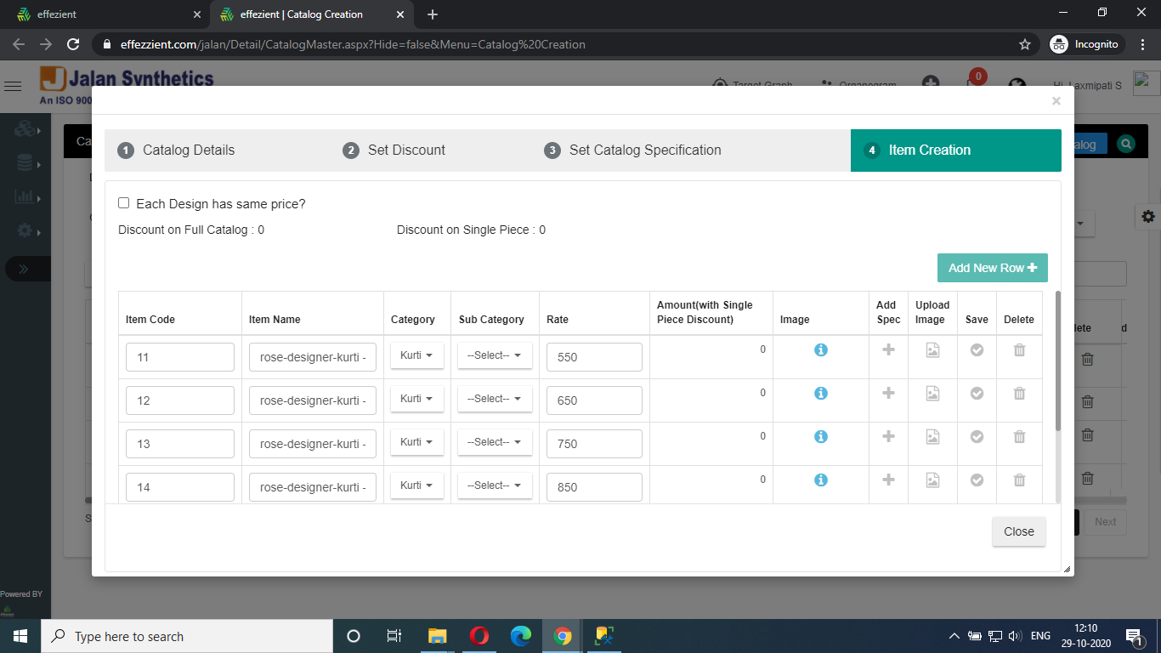Toggle 'Each Design has same price' checkbox

click(x=124, y=203)
